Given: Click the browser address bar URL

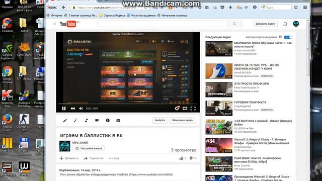Looking at the screenshot, I should pos(107,8).
